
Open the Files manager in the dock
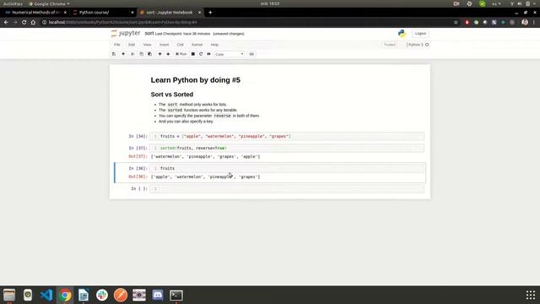[x=9, y=296]
